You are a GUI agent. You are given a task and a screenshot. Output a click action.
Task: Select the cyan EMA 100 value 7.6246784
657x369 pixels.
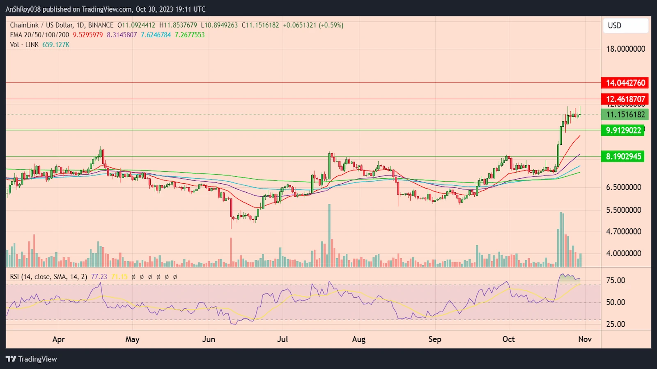pyautogui.click(x=155, y=35)
